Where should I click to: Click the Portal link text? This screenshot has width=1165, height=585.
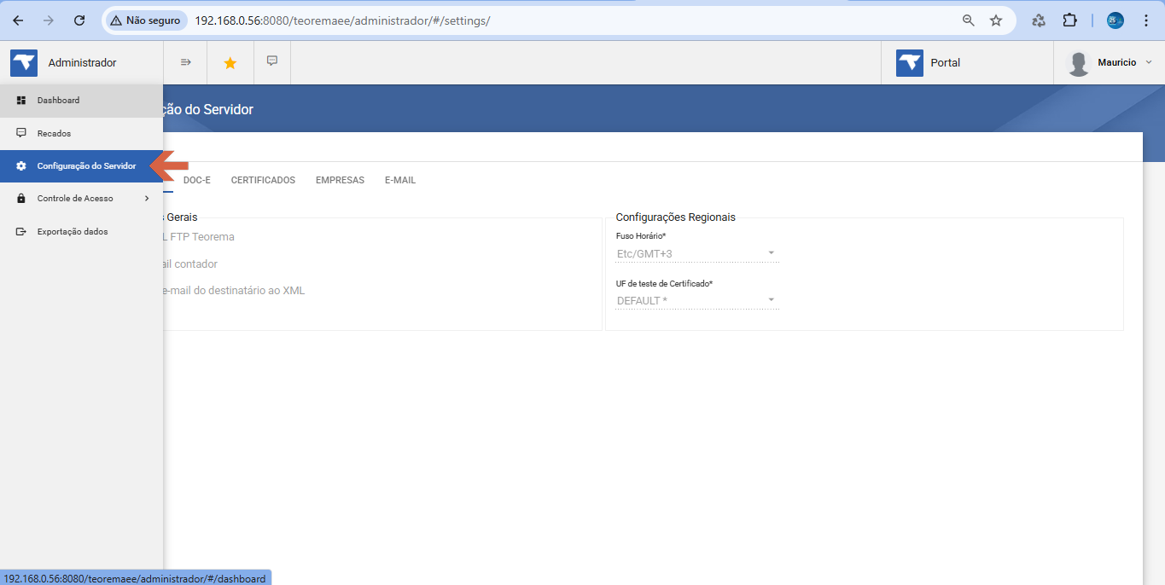(946, 62)
